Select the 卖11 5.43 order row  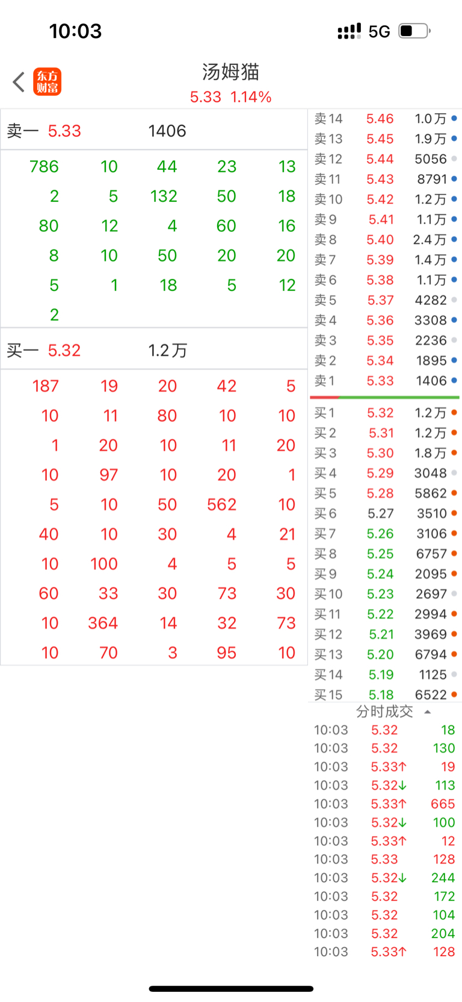(385, 179)
